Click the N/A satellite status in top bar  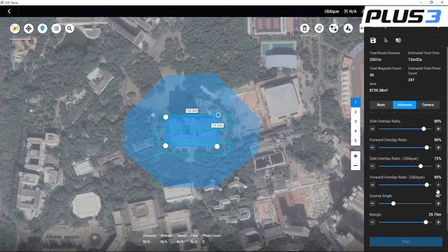pos(350,11)
